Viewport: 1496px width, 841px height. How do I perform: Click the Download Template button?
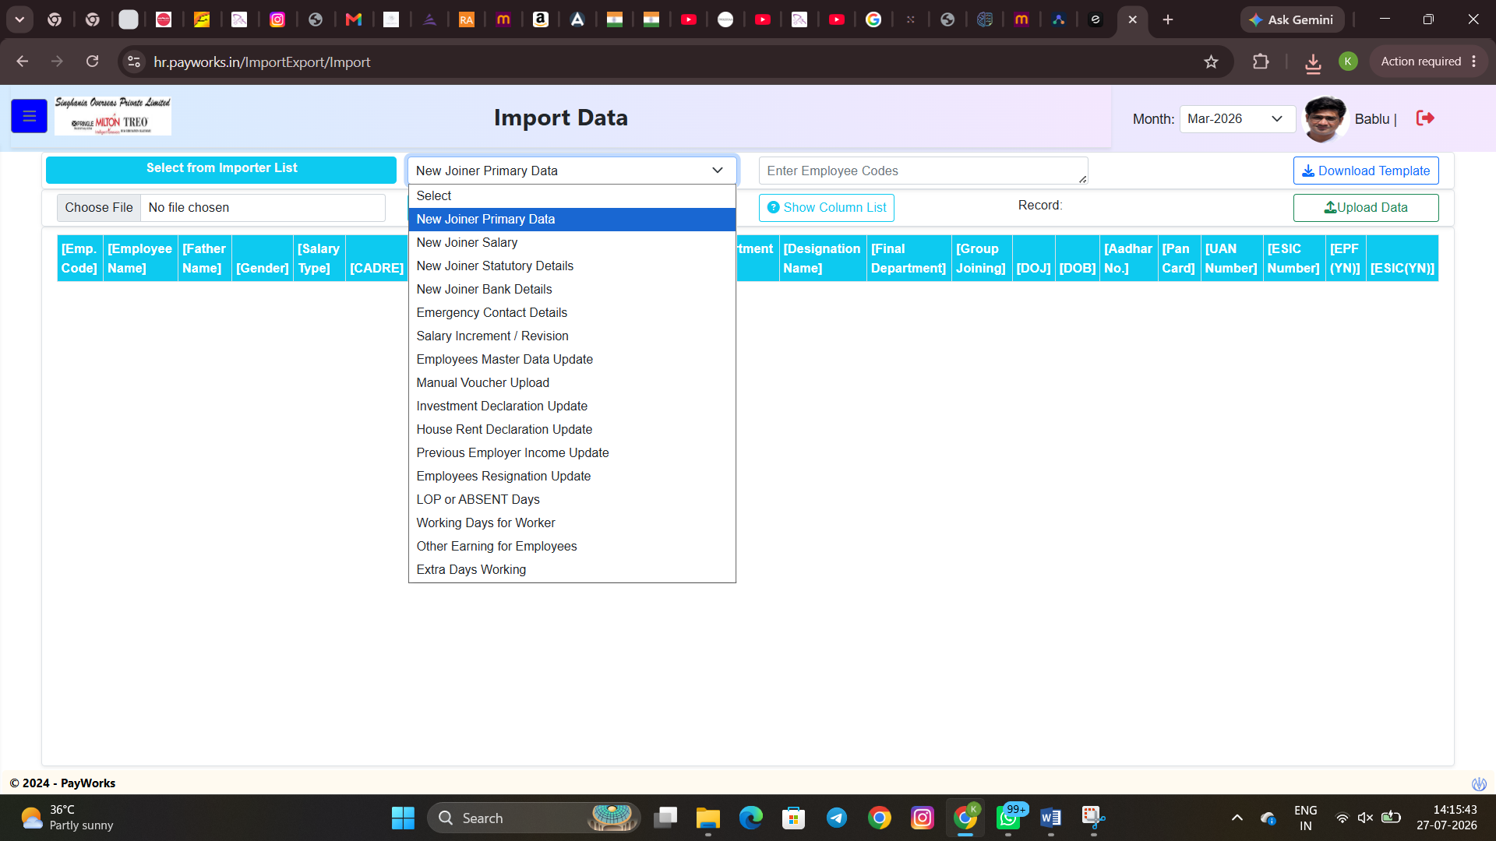tap(1366, 171)
